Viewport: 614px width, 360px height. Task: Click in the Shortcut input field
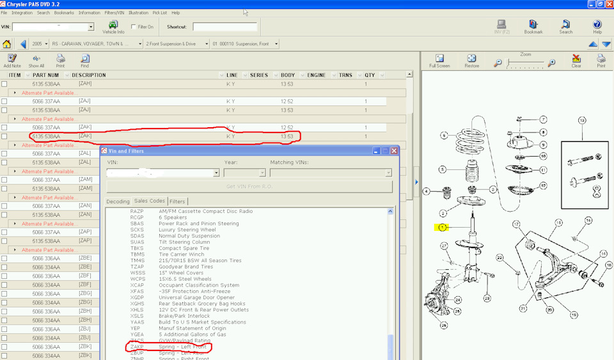tap(224, 27)
